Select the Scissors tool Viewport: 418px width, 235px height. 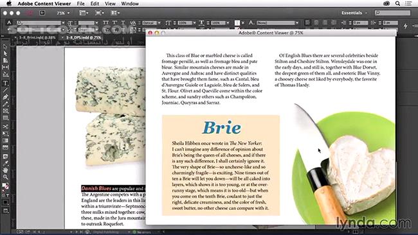5,126
